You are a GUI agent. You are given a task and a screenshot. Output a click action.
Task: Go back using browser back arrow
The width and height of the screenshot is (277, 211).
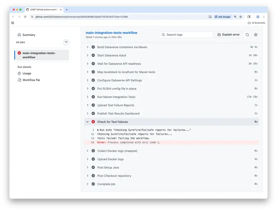coord(13,17)
